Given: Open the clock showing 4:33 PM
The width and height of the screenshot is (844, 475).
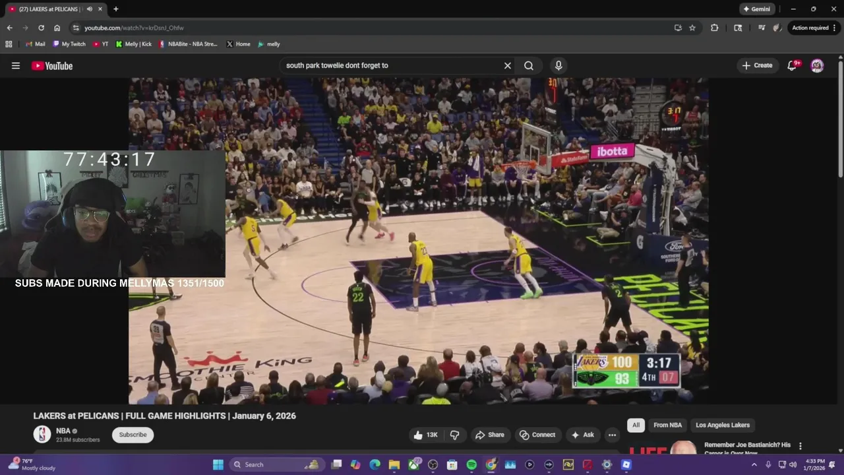Looking at the screenshot, I should click(815, 464).
